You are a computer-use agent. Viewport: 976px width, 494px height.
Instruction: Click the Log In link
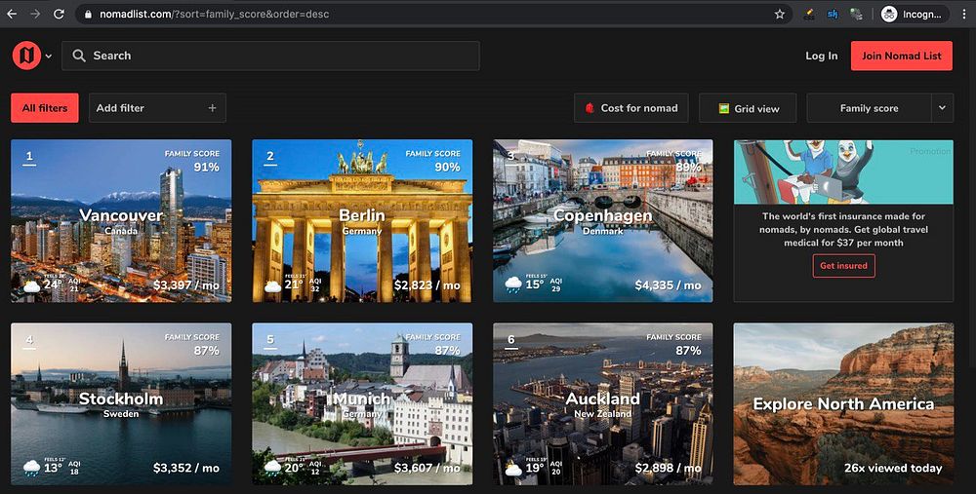pos(821,56)
